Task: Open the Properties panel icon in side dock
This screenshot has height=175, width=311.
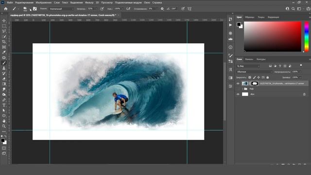Action: [230, 87]
